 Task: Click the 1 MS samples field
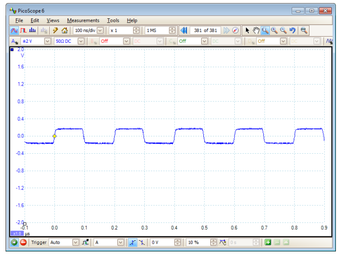pos(157,31)
